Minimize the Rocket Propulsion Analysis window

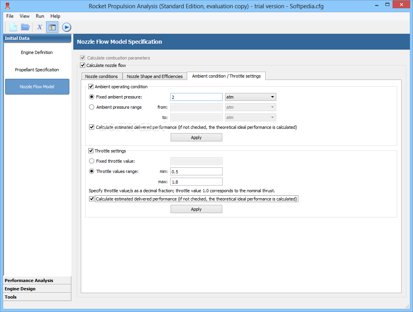[x=377, y=5]
